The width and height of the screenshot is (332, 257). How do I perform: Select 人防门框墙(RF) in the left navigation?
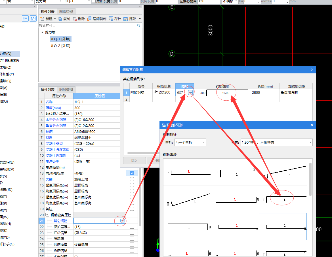[x=10, y=60]
